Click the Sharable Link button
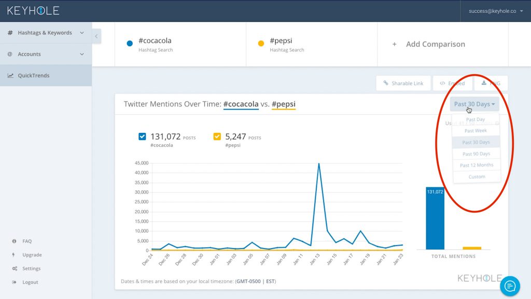The image size is (531, 299). [x=403, y=83]
